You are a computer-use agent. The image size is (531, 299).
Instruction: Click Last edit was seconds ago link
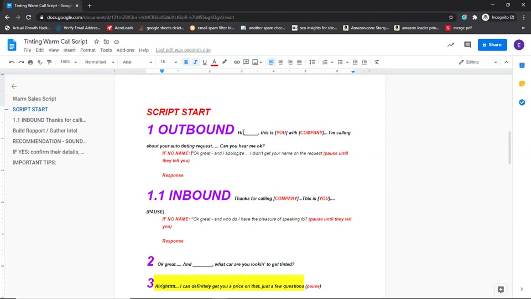pyautogui.click(x=183, y=50)
